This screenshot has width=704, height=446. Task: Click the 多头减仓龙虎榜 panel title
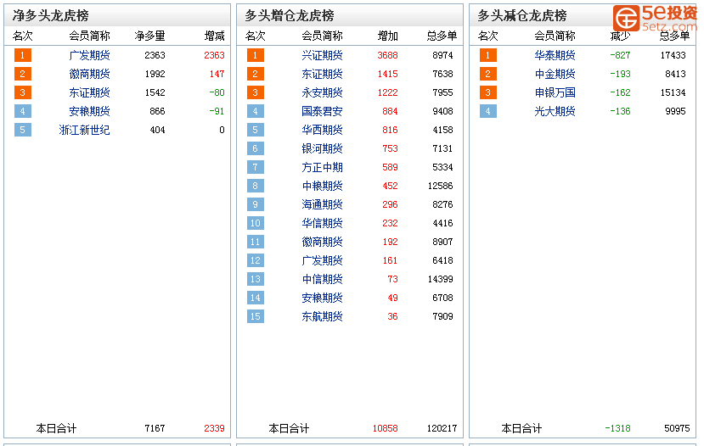pos(522,16)
